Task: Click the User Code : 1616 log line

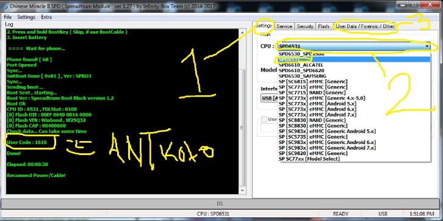Action: [x=27, y=142]
